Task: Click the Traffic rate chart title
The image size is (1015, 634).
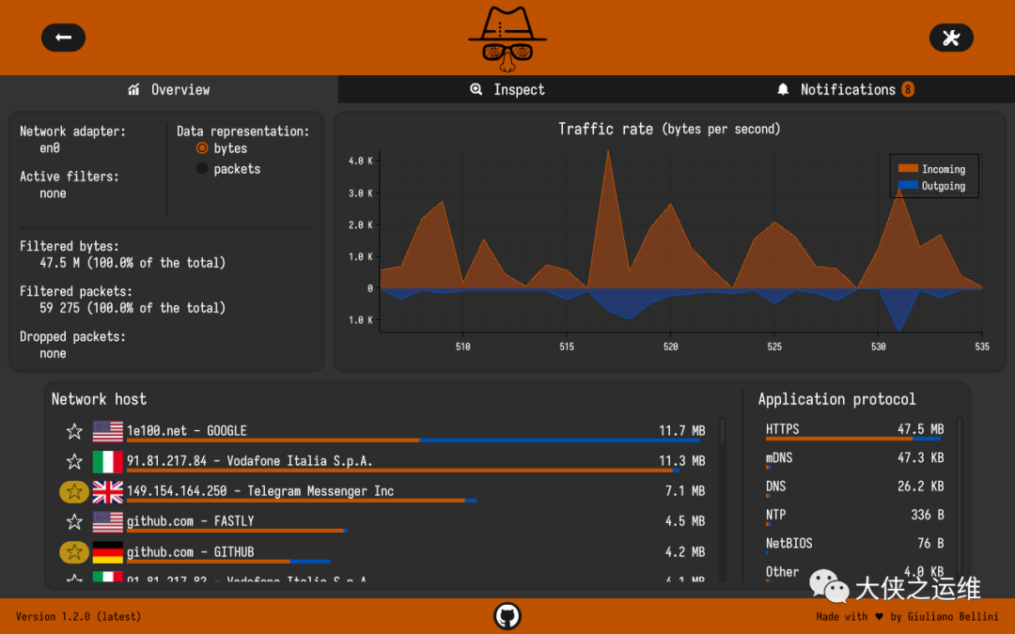Action: click(669, 129)
